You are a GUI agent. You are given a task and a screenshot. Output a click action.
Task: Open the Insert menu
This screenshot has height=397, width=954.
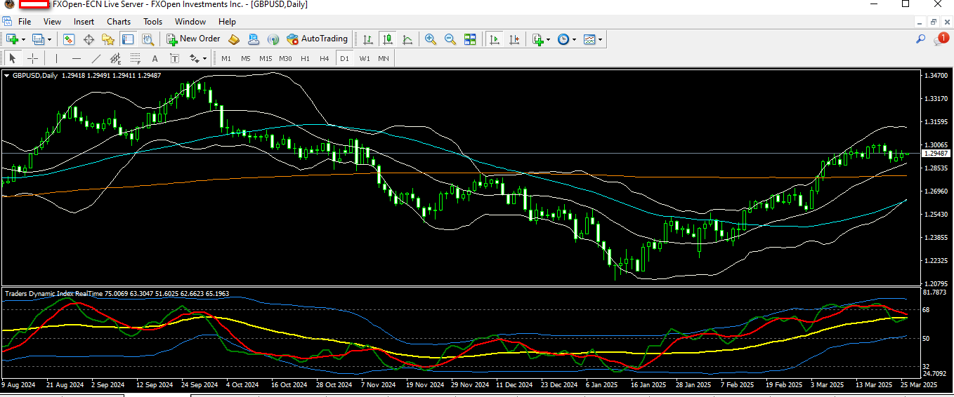click(x=84, y=22)
